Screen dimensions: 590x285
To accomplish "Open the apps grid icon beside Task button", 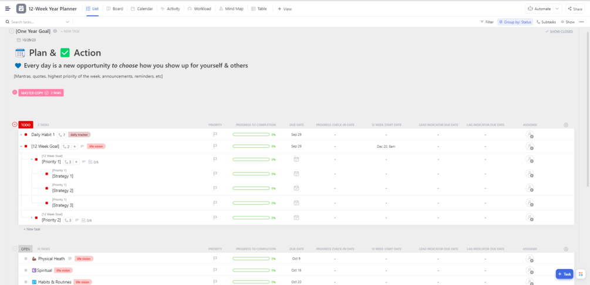I will click(x=581, y=274).
